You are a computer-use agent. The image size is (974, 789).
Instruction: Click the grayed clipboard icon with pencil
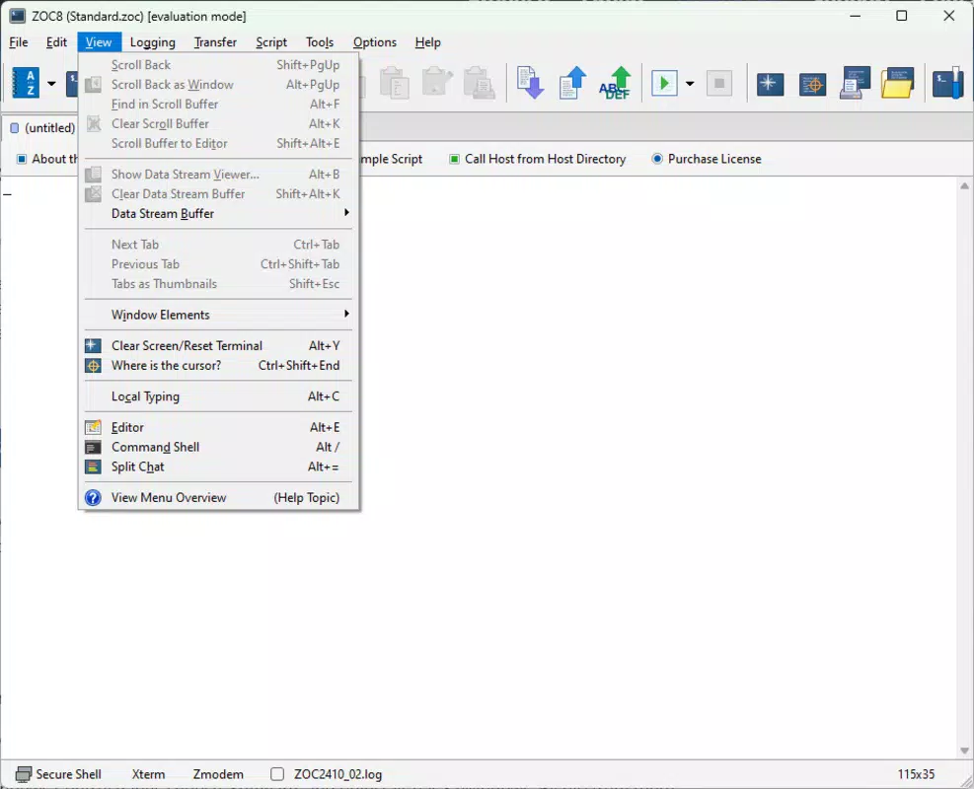(437, 83)
